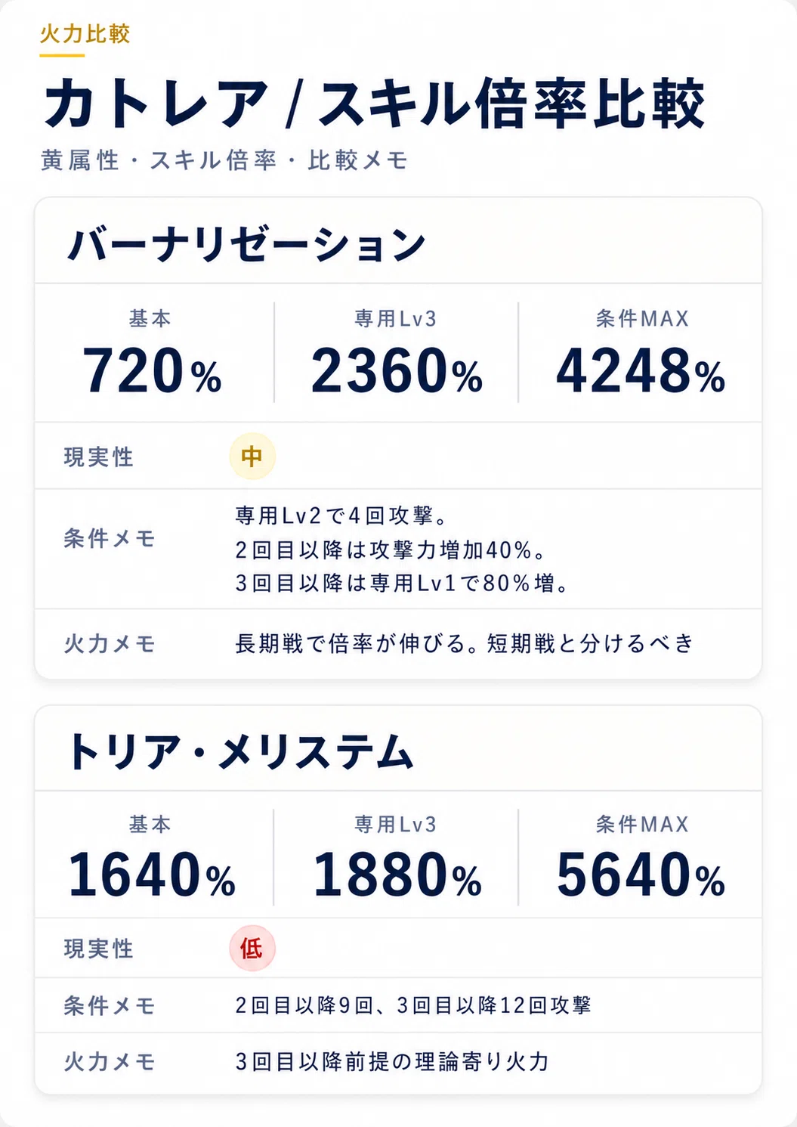
Task: Click the 中 reality badge
Action: [x=252, y=457]
